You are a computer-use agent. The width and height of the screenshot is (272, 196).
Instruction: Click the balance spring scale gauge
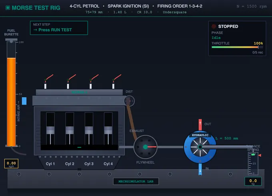click(x=253, y=163)
